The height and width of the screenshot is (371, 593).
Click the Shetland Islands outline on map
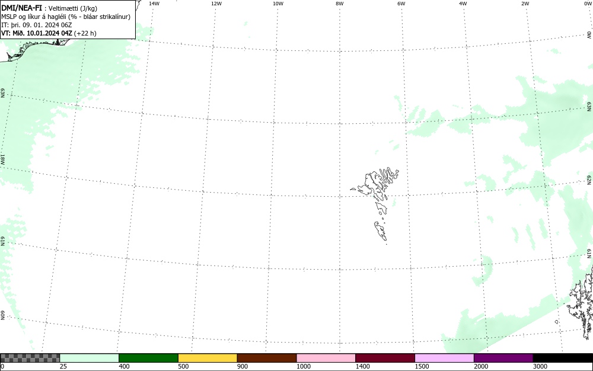pyautogui.click(x=581, y=302)
